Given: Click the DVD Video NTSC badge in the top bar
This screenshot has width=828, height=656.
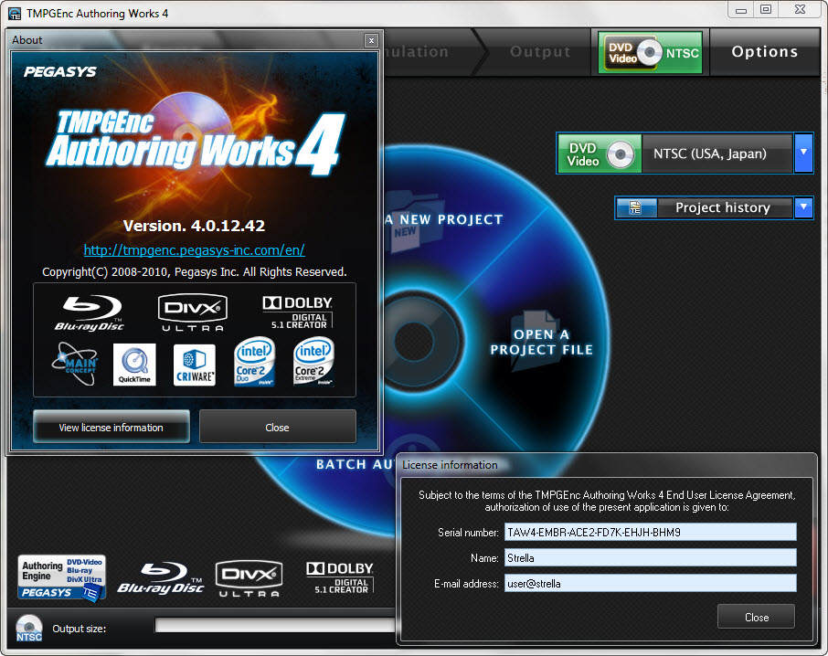Looking at the screenshot, I should click(x=650, y=52).
